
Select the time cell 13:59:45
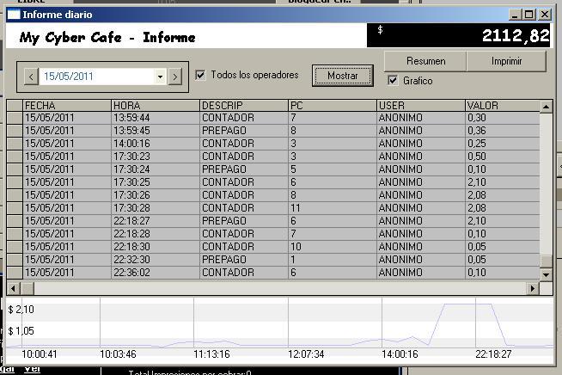[156, 131]
